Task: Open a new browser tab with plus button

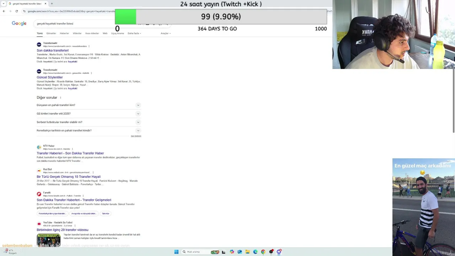Action: 52,4
